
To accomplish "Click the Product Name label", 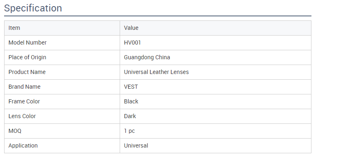I will click(27, 72).
